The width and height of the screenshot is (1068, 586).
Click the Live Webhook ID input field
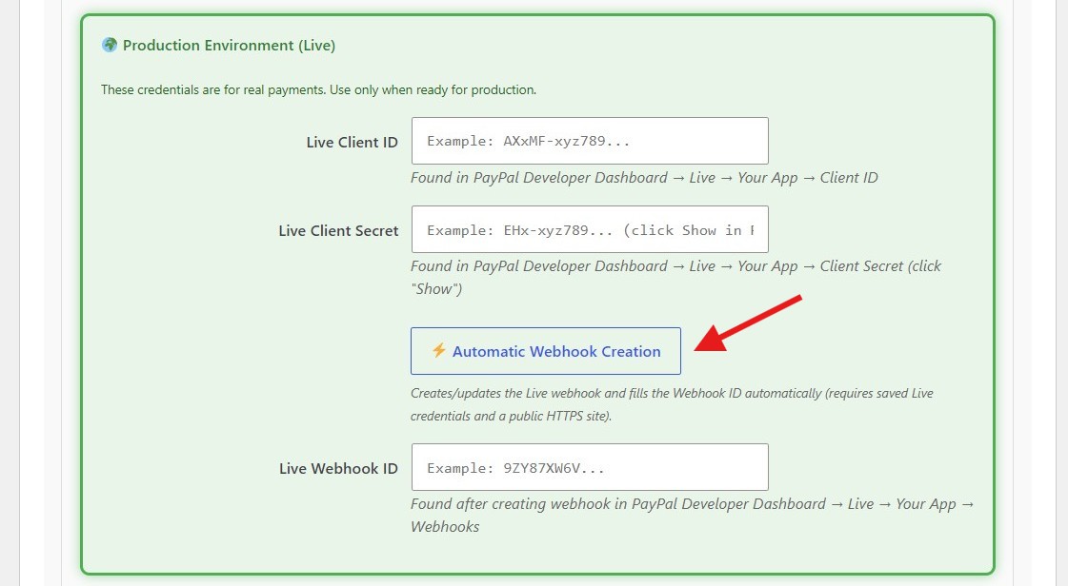(x=590, y=467)
